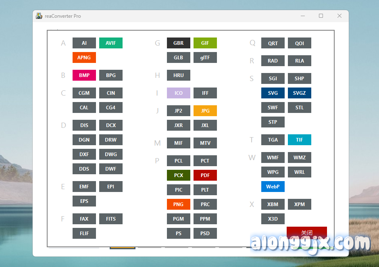Choose the orange APNG format

84,58
